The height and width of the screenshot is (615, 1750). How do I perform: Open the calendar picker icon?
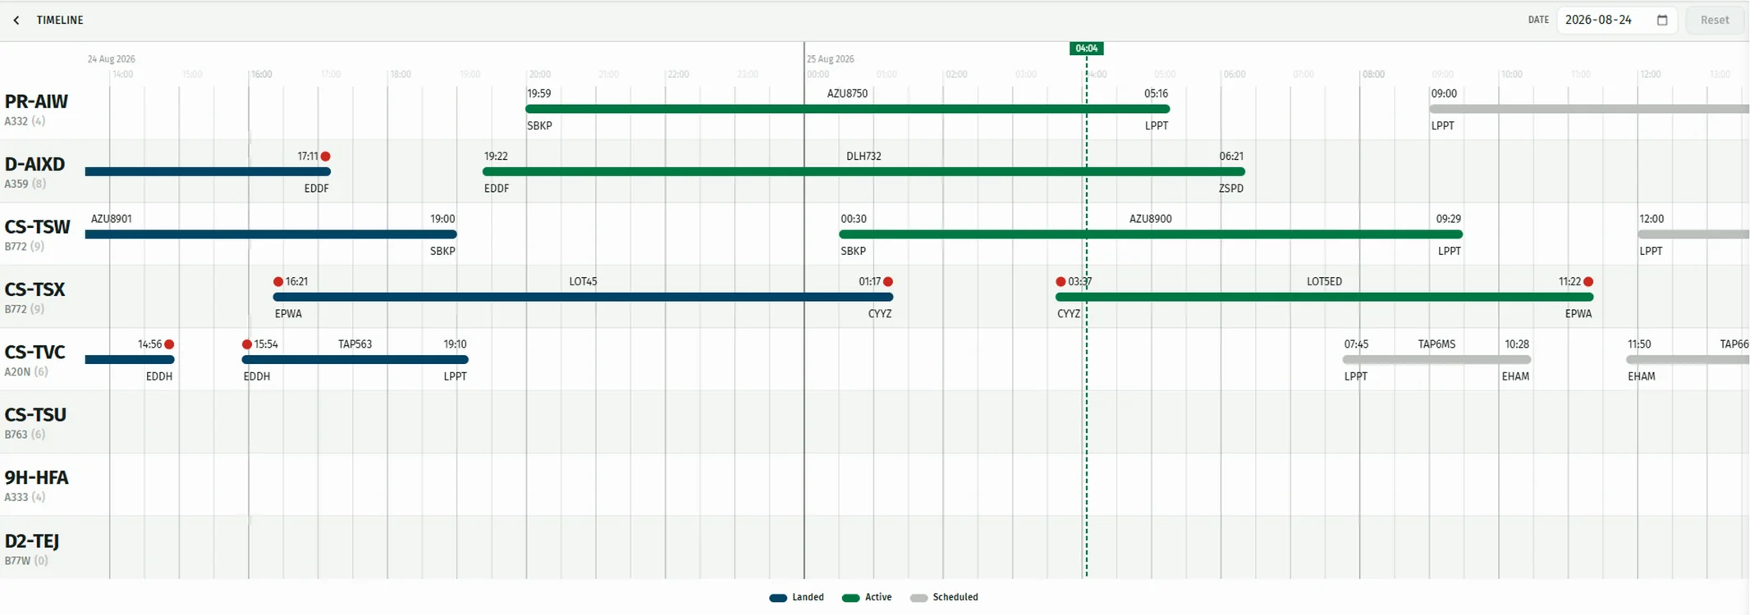(1662, 20)
